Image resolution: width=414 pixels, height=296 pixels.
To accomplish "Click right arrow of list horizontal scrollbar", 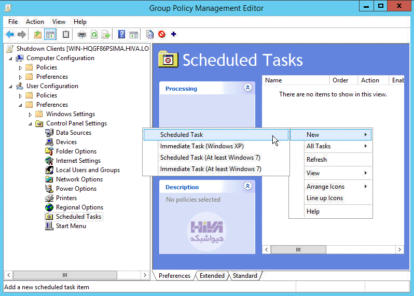I will click(399, 249).
